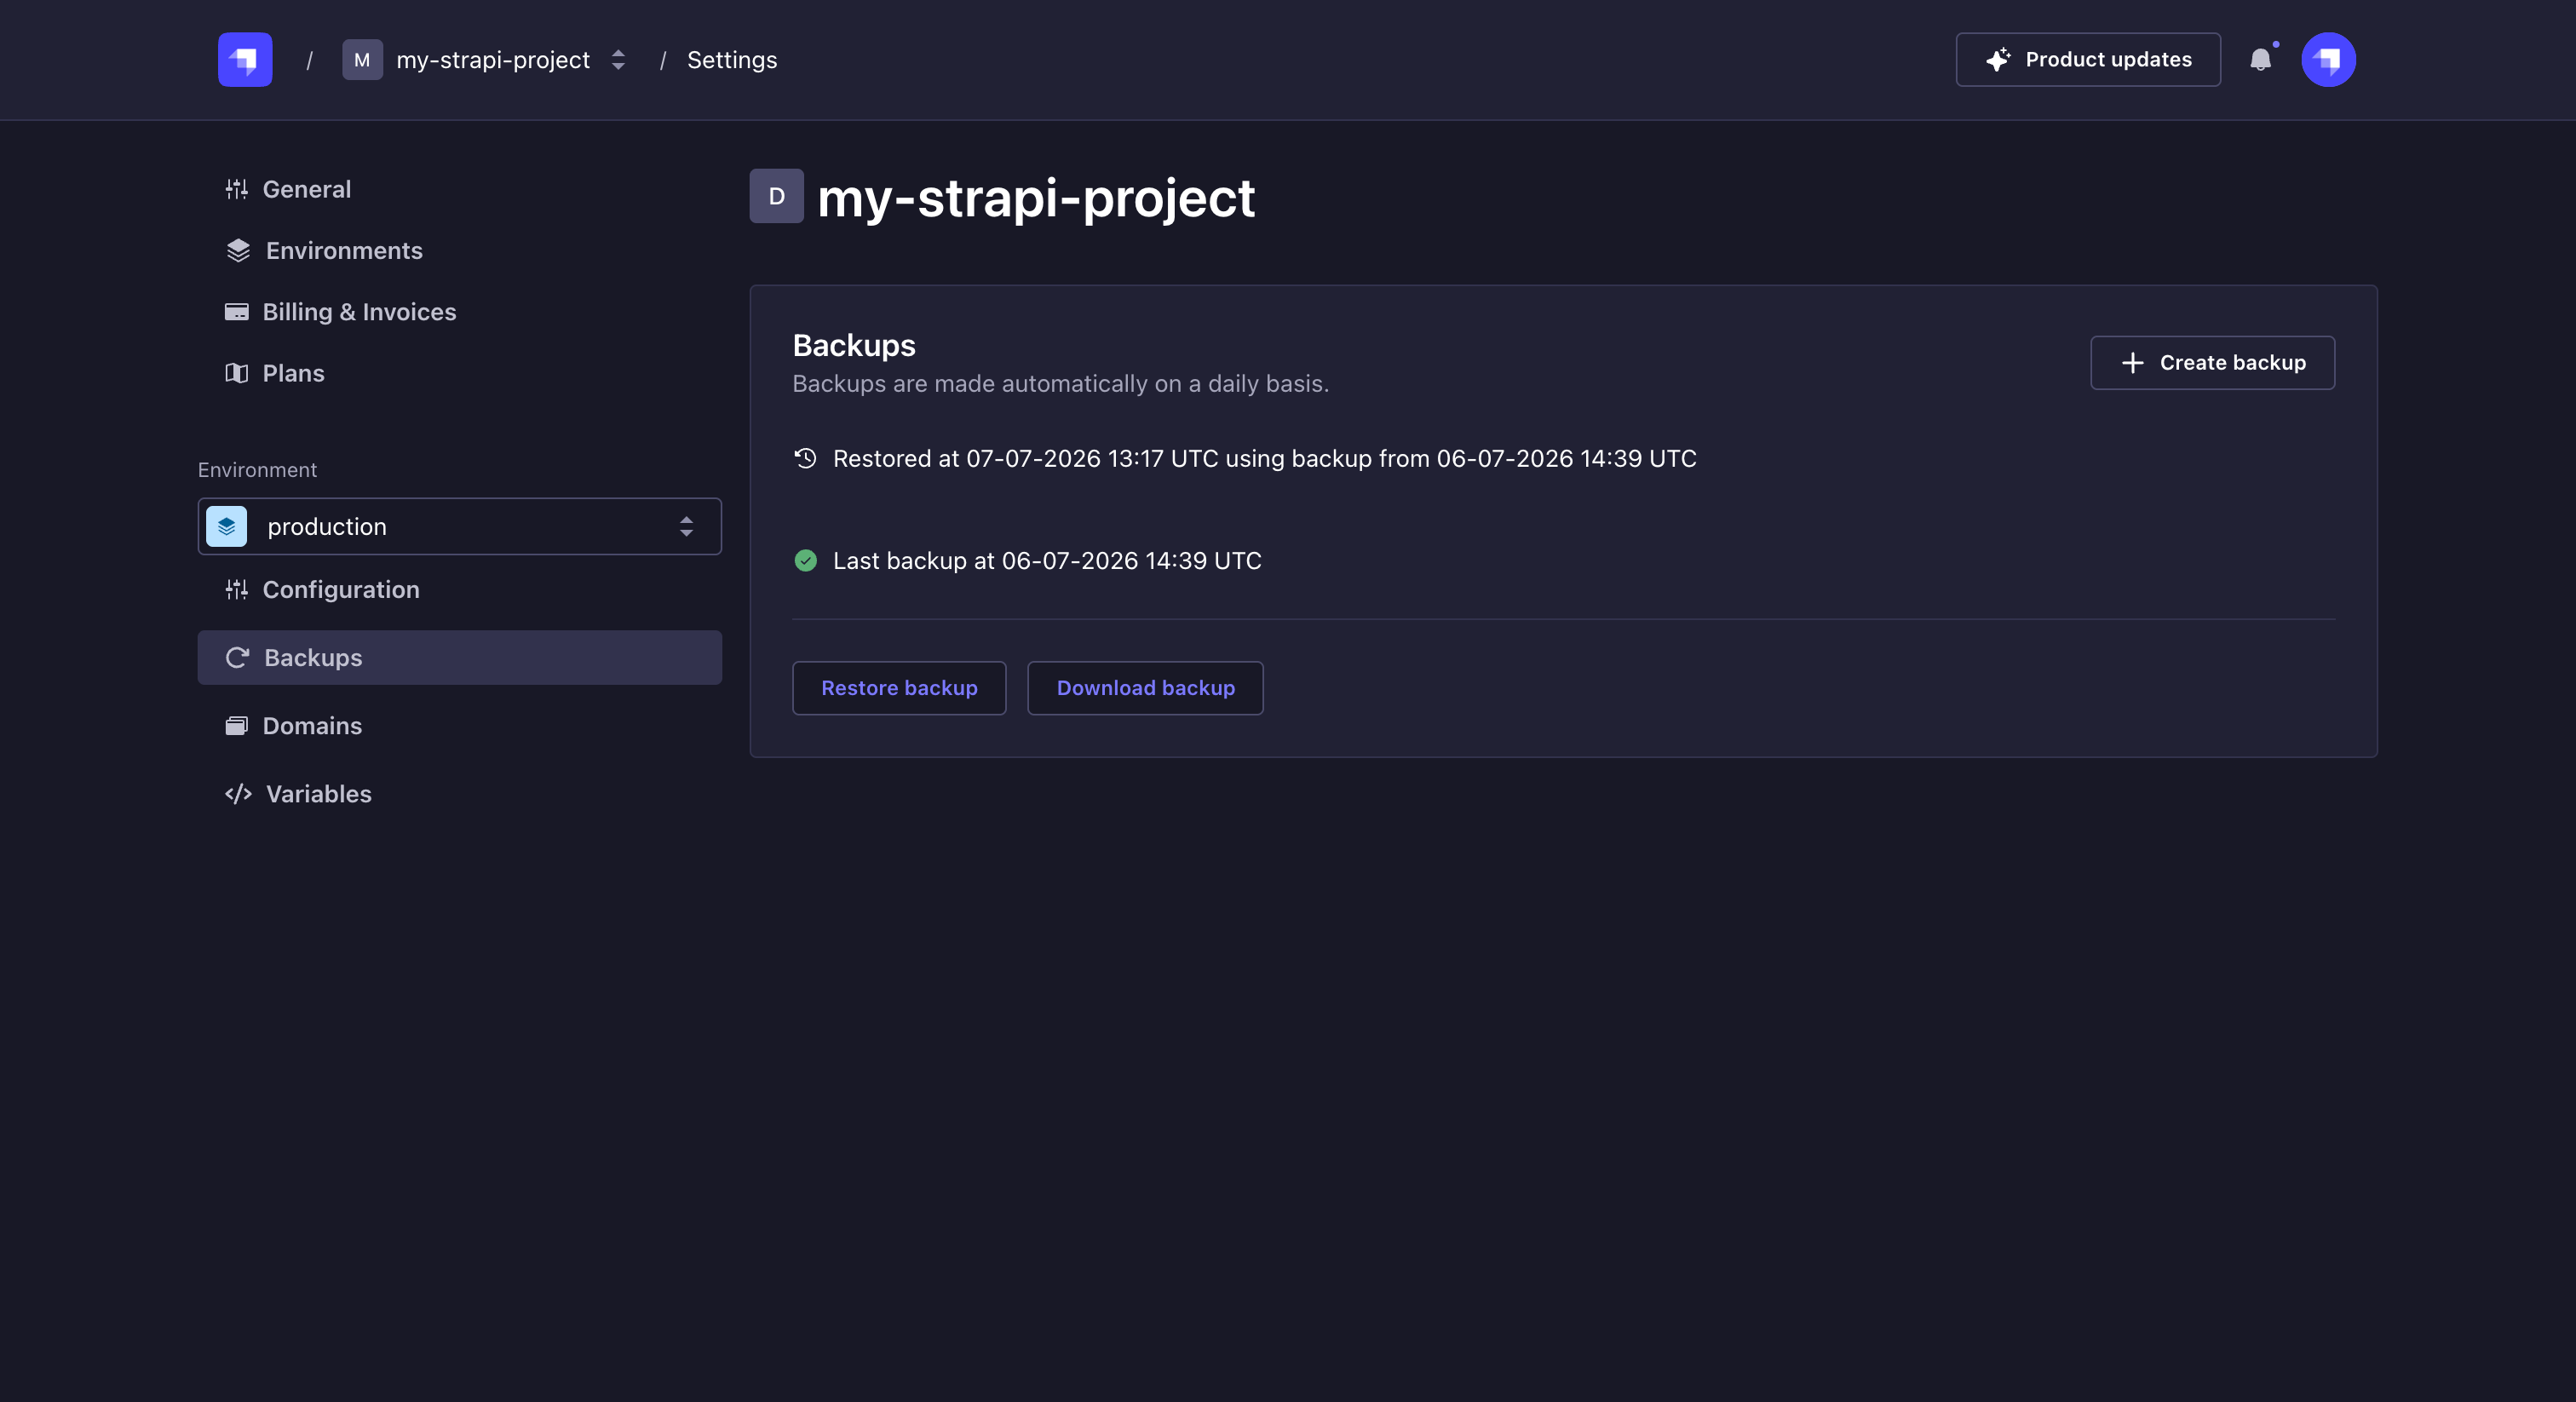
Task: Click the Variables code icon
Action: click(x=238, y=794)
